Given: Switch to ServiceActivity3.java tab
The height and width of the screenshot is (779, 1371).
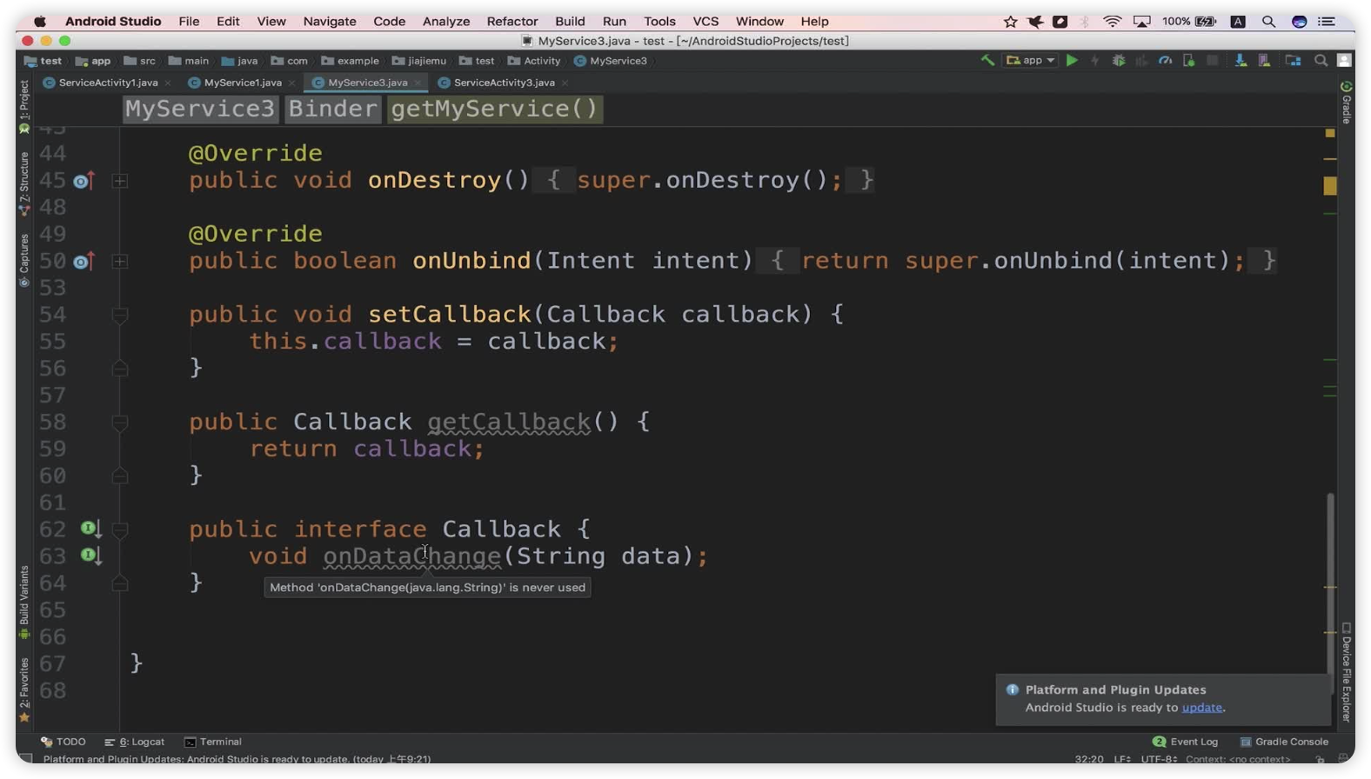Looking at the screenshot, I should click(504, 83).
